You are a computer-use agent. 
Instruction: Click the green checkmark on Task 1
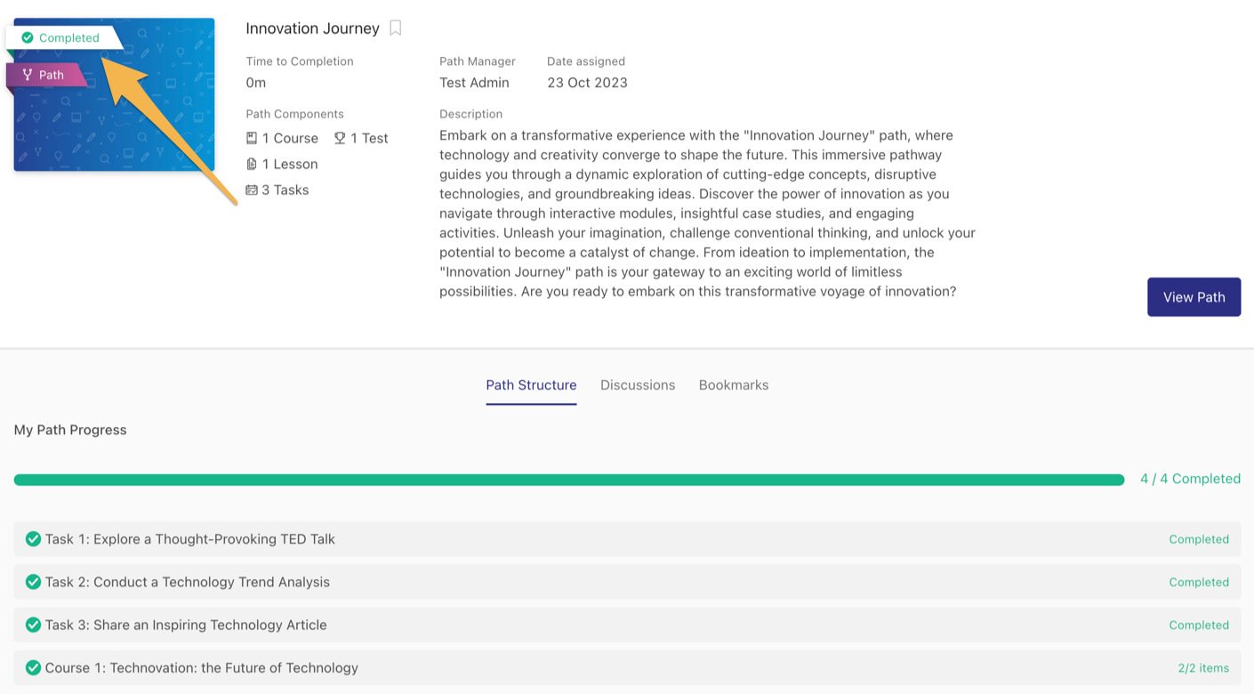(32, 538)
